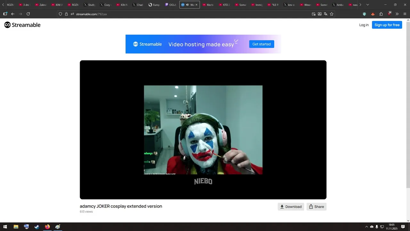
Task: Download the video
Action: (x=291, y=207)
